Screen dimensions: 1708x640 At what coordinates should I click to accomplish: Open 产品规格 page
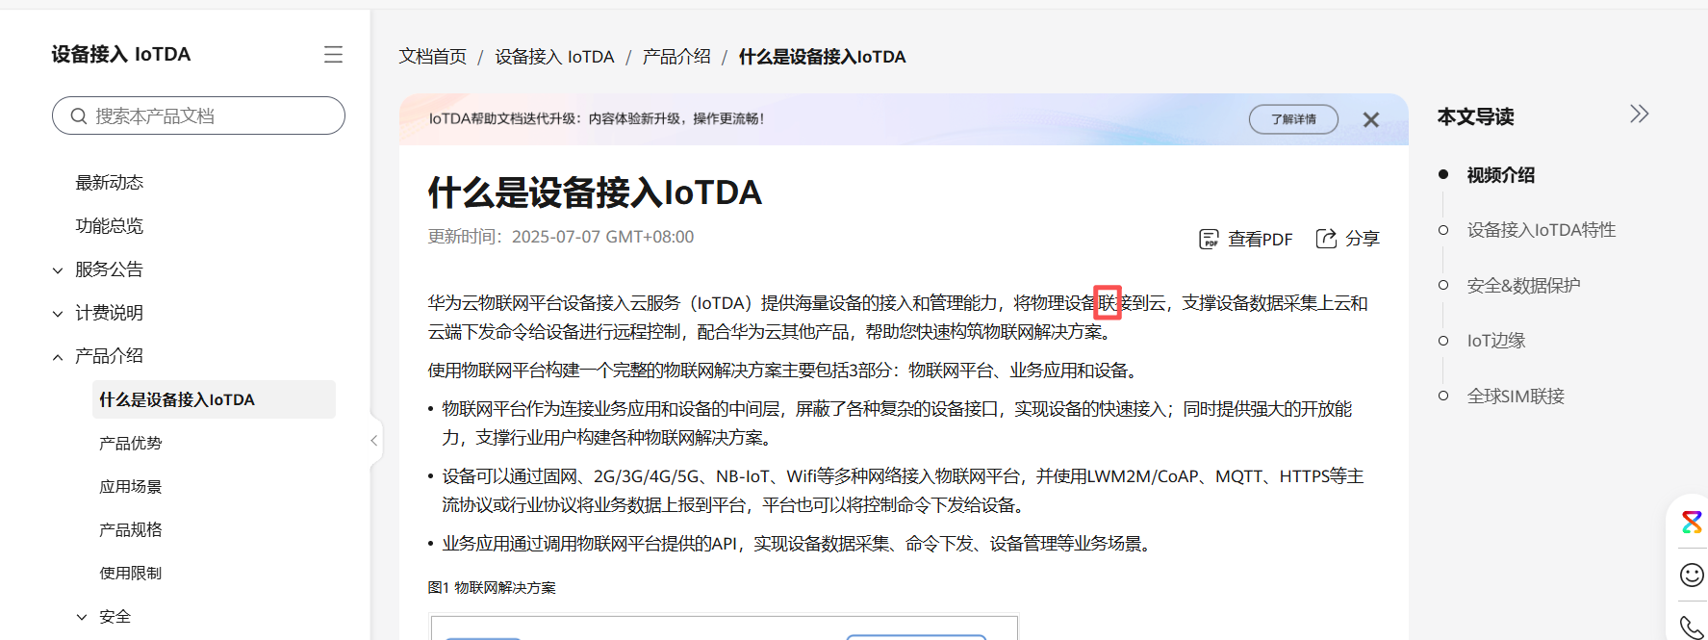click(131, 529)
